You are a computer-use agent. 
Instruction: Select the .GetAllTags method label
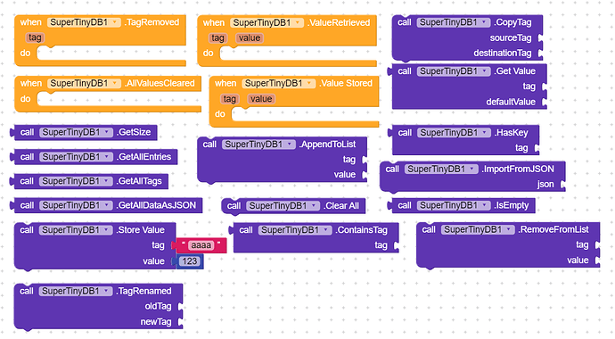click(x=139, y=181)
